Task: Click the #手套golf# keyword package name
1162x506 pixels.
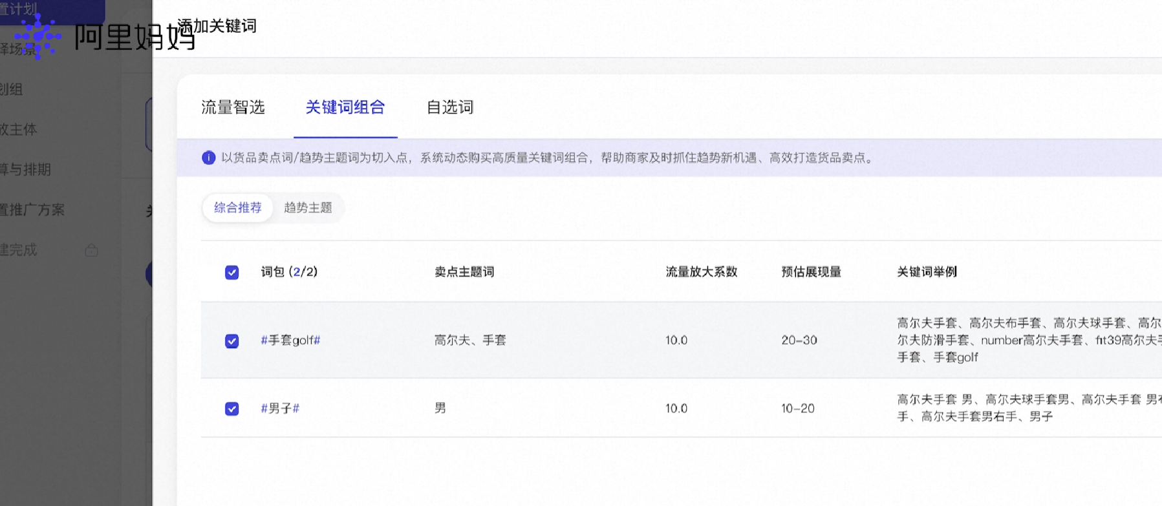Action: click(290, 341)
